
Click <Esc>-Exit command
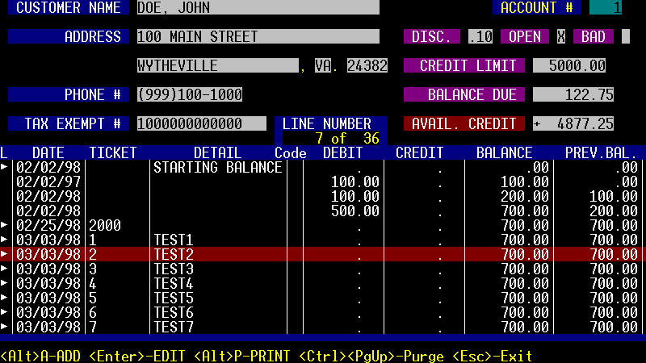(493, 356)
